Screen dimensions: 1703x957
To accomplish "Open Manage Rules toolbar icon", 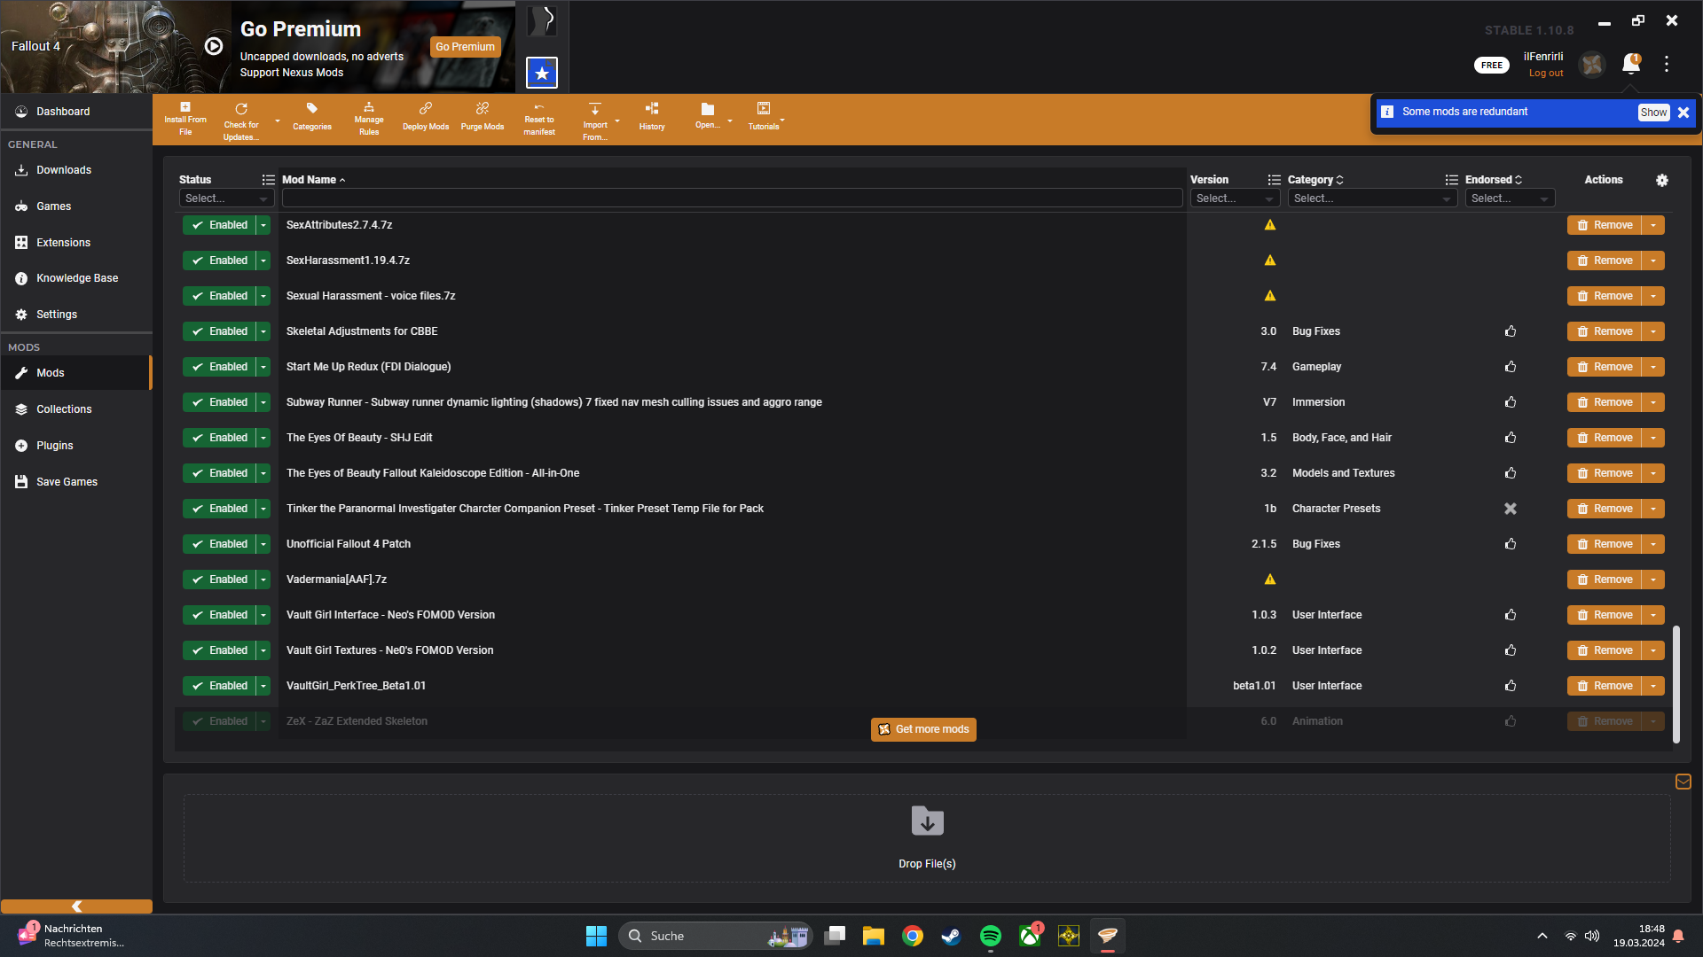I will (x=369, y=107).
